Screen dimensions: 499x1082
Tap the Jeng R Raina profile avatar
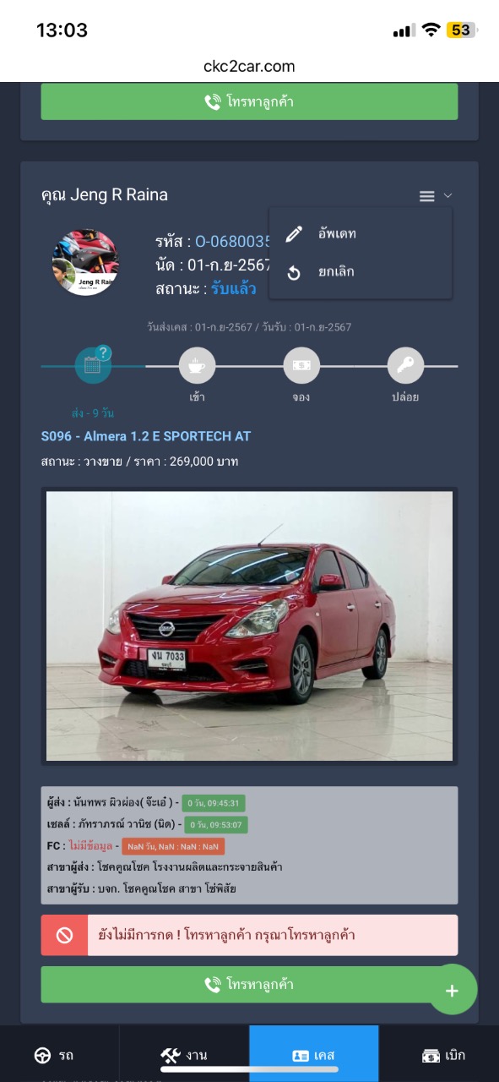85,262
